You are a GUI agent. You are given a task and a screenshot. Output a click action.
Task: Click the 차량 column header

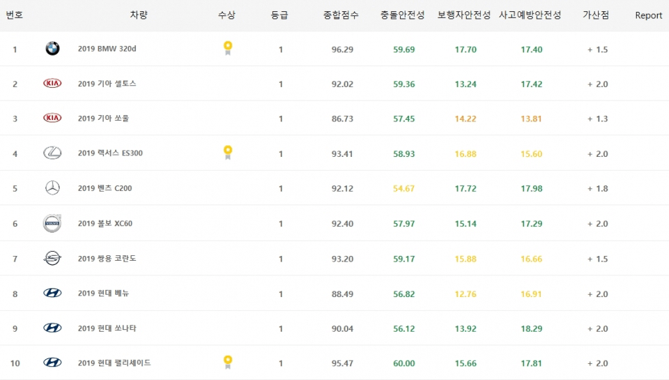tap(139, 15)
